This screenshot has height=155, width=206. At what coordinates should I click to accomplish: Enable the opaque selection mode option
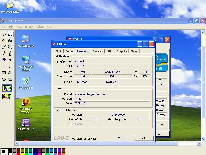(x=7, y=88)
